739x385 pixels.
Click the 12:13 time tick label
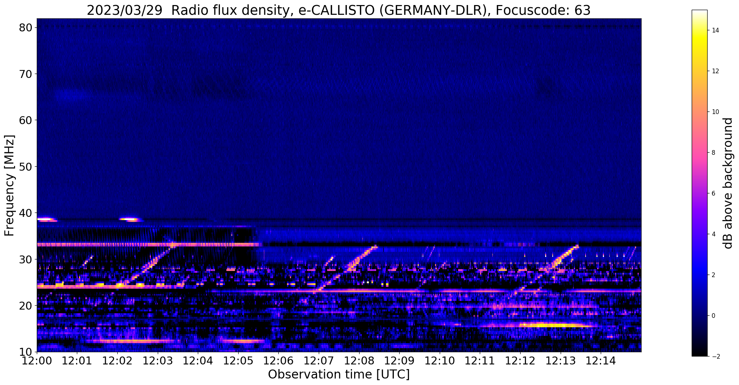561,361
